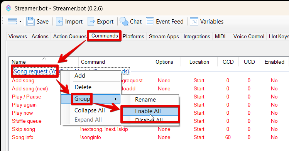Choose Enable All in the Group submenu
Screen dimensions: 289x151
tap(150, 111)
